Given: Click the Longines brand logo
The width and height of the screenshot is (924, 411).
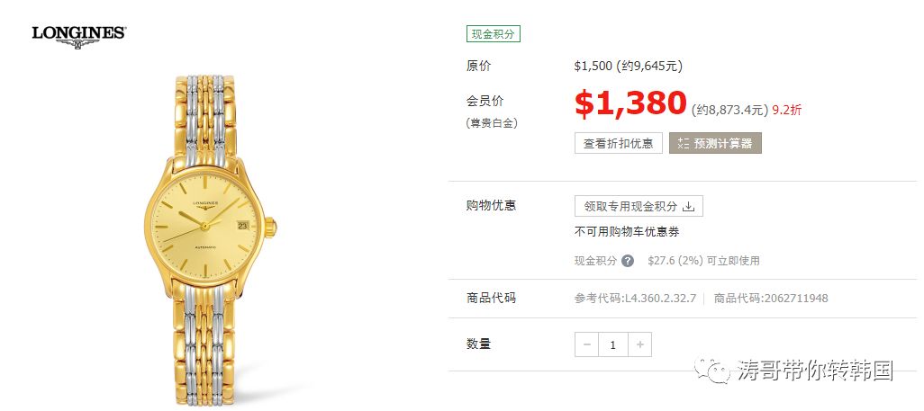Looking at the screenshot, I should coord(78,37).
